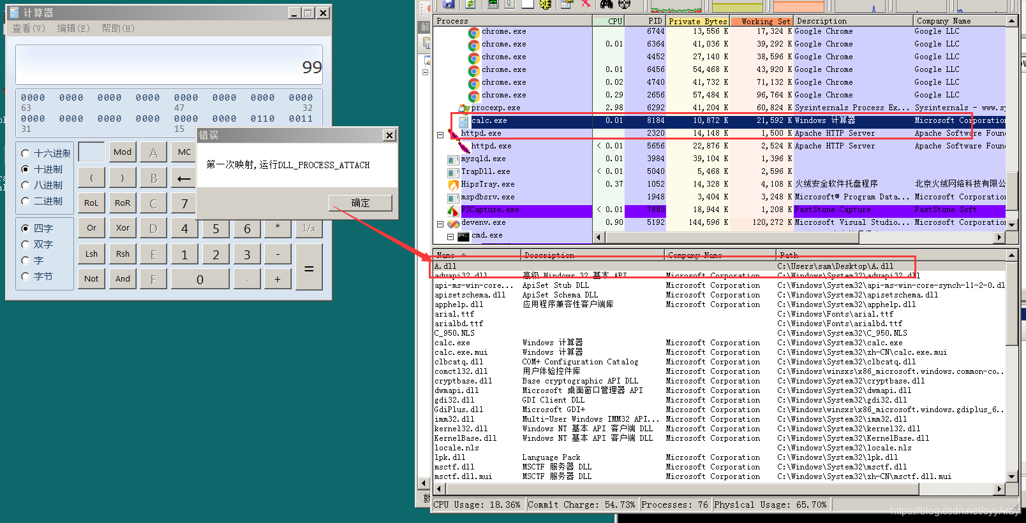Sort processes by the CPU column header
Image resolution: width=1026 pixels, height=523 pixels.
[x=609, y=21]
